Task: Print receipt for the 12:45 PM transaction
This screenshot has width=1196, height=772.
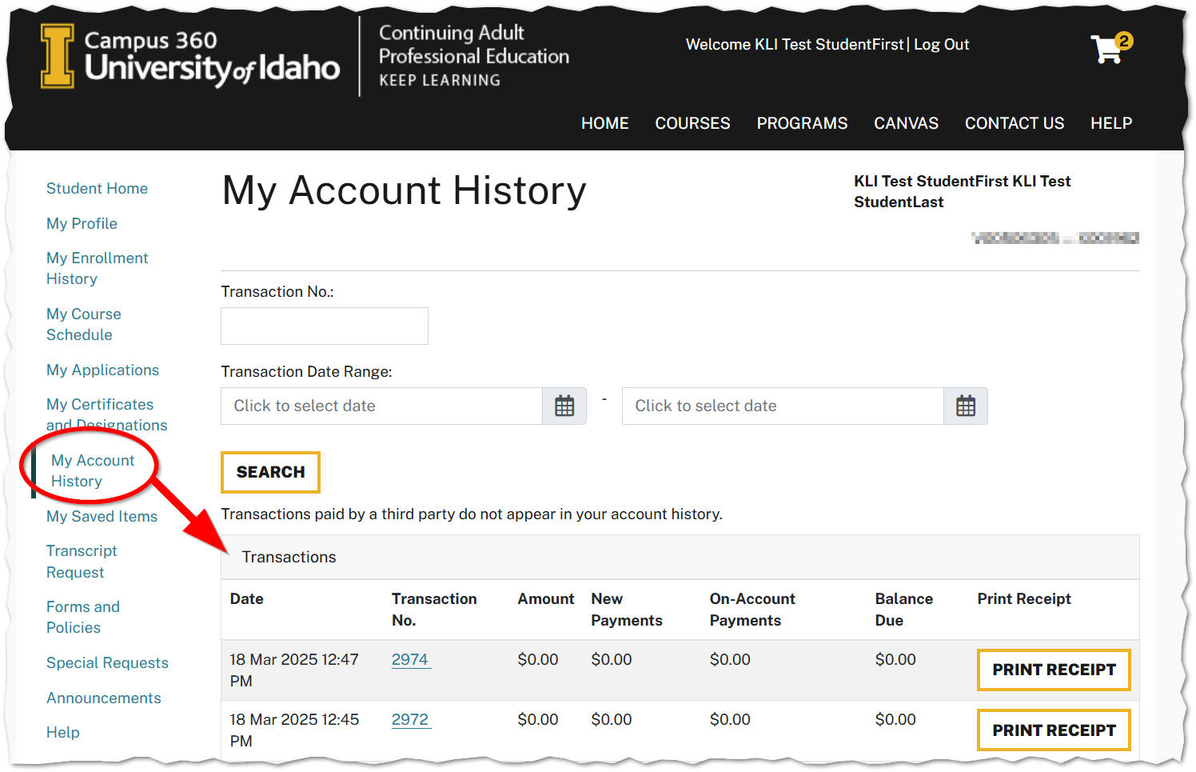Action: coord(1053,730)
